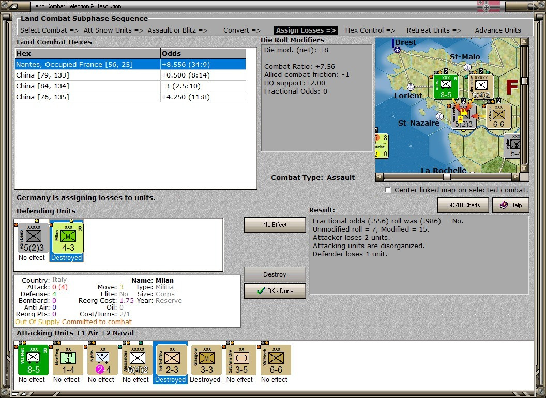Click odds value -3 (2.5:10)

coord(181,86)
